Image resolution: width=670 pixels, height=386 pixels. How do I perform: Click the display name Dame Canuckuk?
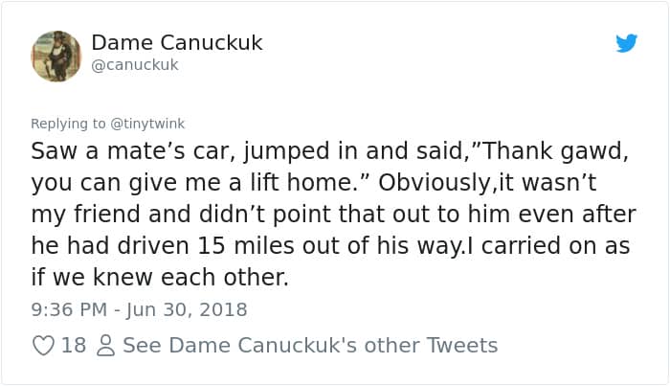pos(177,43)
